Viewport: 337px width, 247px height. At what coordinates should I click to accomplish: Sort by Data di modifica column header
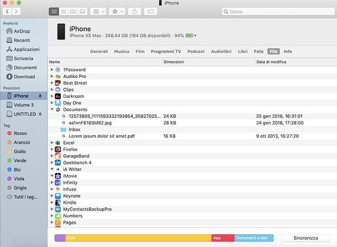296,62
